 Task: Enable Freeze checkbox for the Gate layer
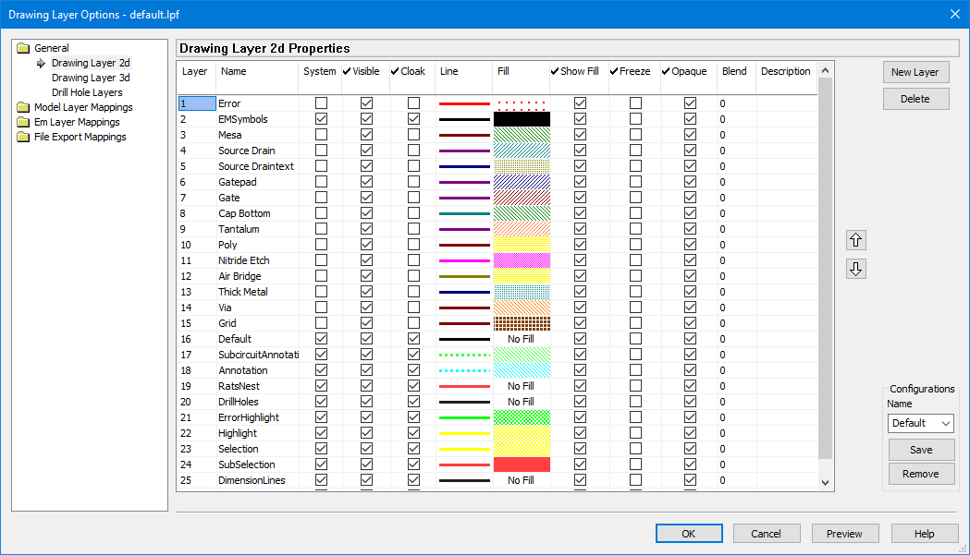(x=635, y=198)
